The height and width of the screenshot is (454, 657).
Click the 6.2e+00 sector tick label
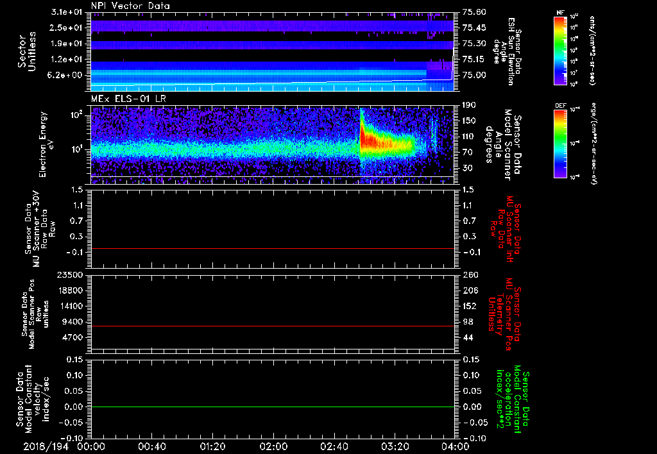pos(65,75)
